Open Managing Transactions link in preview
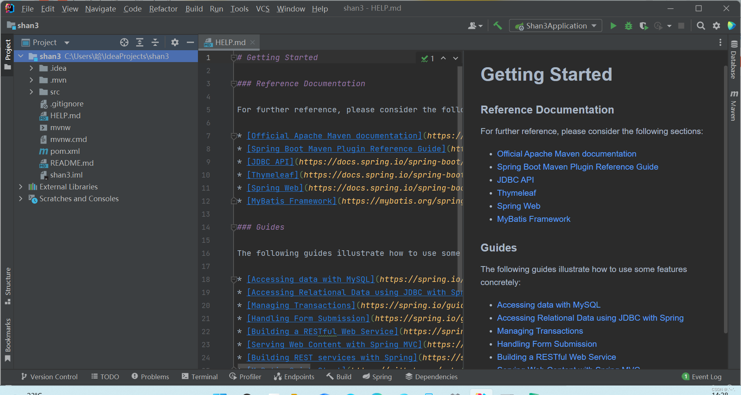The image size is (741, 395). [540, 331]
